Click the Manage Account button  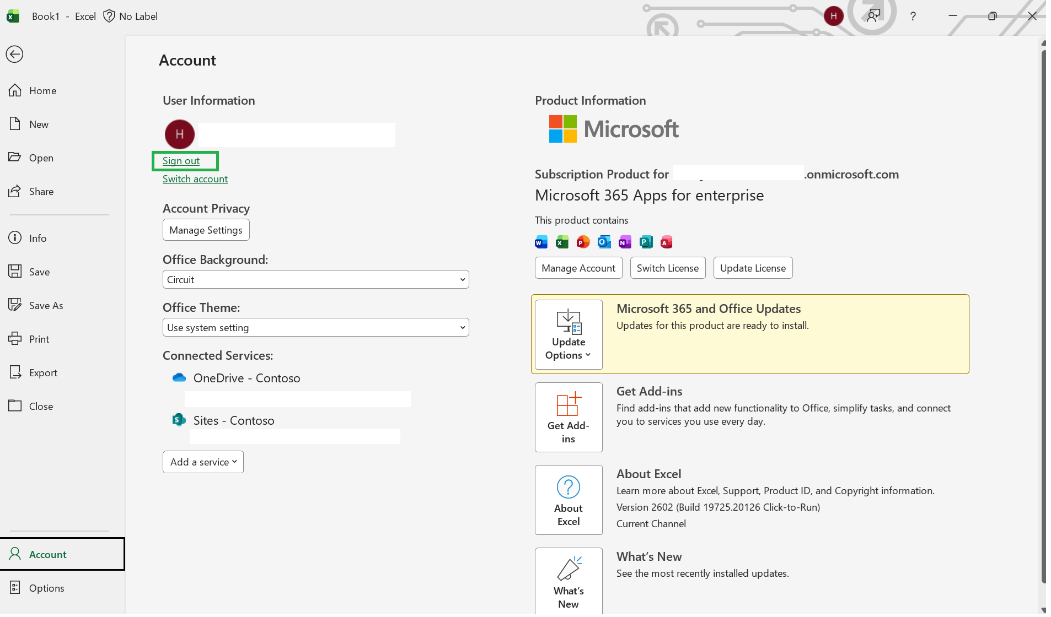pyautogui.click(x=578, y=268)
